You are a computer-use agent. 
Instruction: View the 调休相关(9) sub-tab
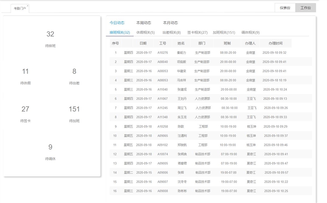[251, 33]
